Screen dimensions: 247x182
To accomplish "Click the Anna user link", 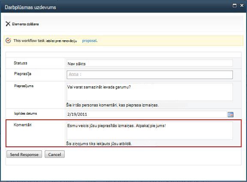I will click(x=74, y=74).
